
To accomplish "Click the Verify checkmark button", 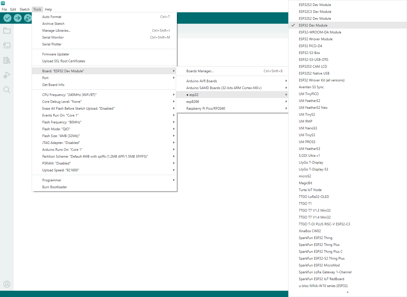I will coord(7,18).
